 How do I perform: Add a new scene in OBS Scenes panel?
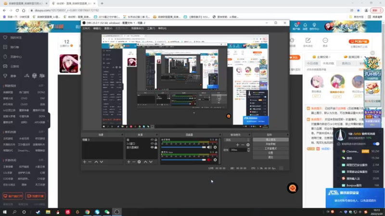(x=85, y=162)
